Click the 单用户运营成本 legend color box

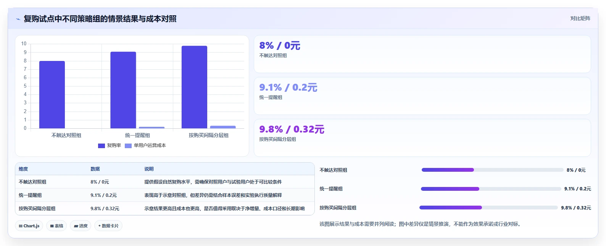128,145
